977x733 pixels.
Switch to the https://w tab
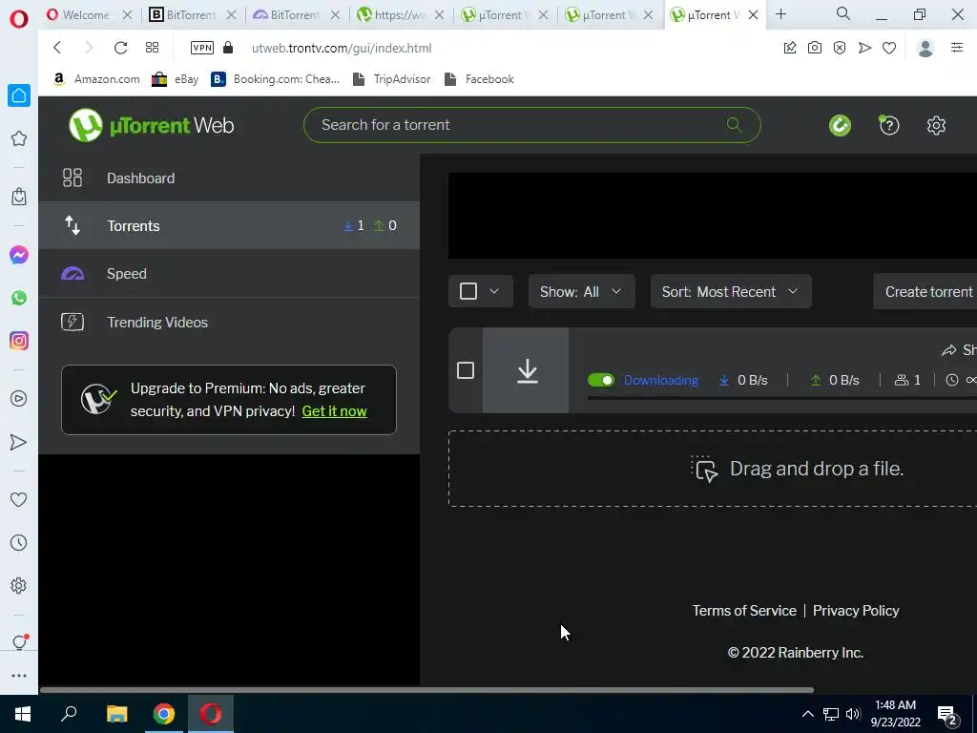[400, 15]
